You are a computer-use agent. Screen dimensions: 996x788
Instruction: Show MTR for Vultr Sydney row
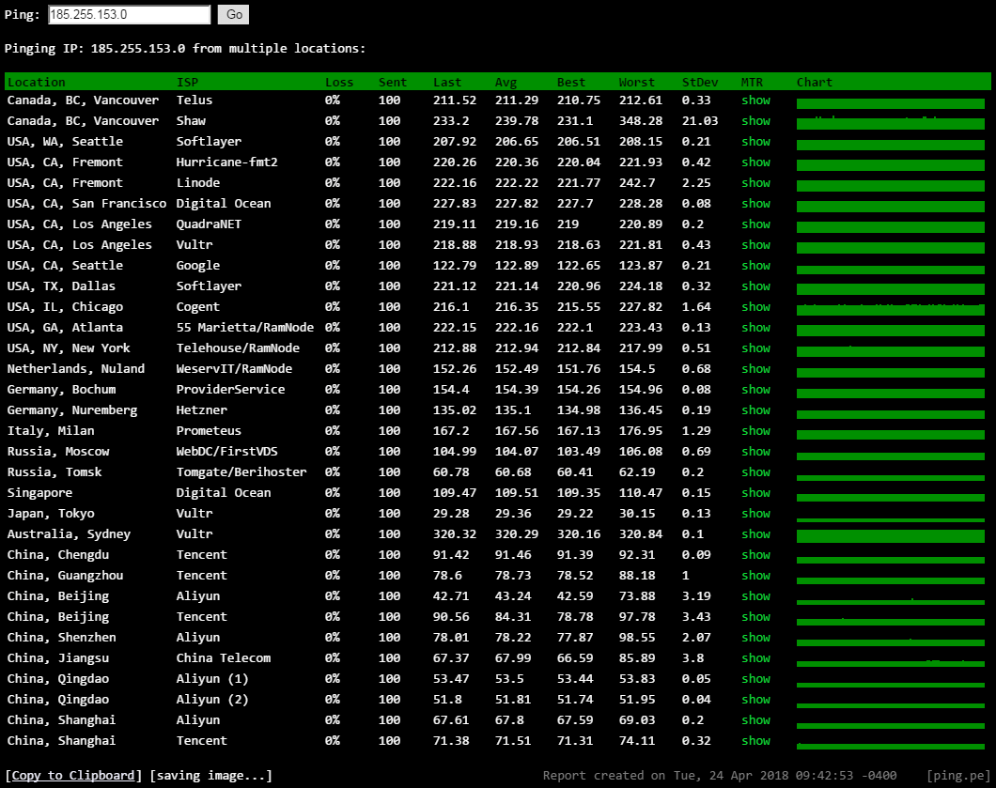(x=755, y=534)
